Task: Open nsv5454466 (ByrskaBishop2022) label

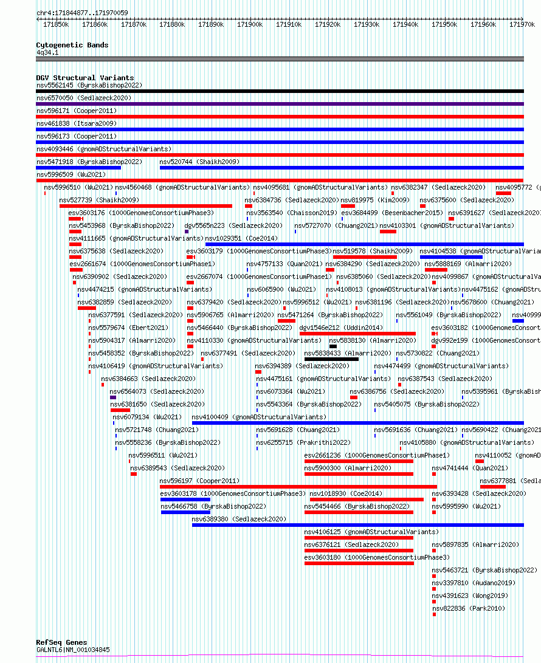Action: 357,507
